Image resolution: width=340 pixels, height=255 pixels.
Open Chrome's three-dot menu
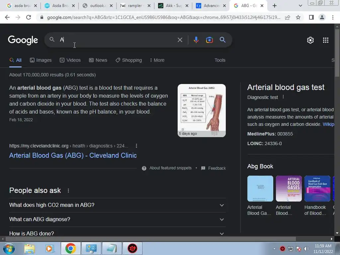point(333,17)
